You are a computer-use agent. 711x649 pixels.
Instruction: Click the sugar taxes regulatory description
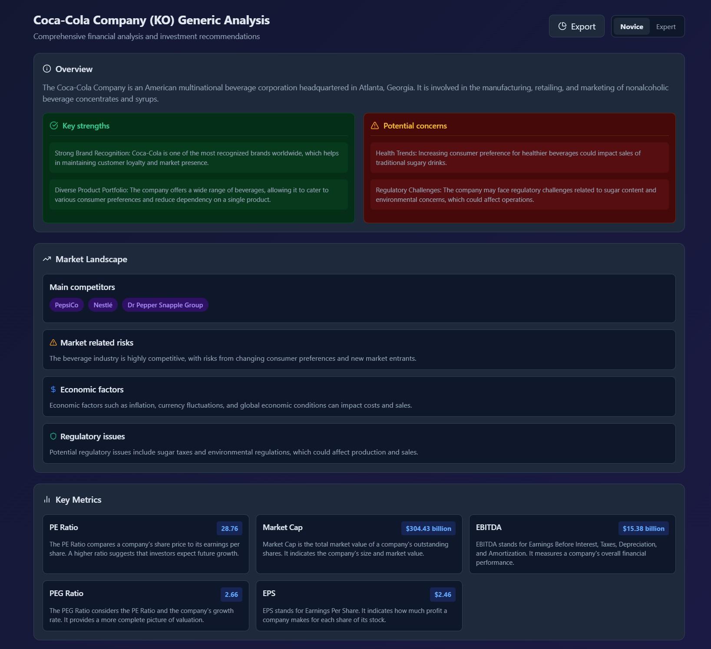coord(234,452)
